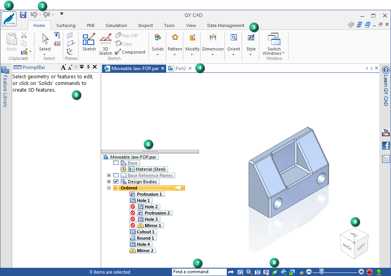Click the QY CAD application button
This screenshot has height=276, width=391.
pos(9,18)
